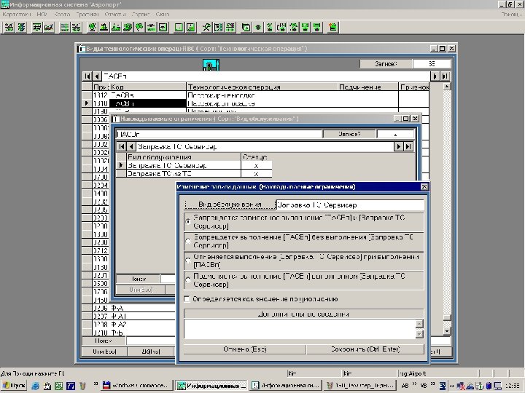Close the record edit dialog

424,187
